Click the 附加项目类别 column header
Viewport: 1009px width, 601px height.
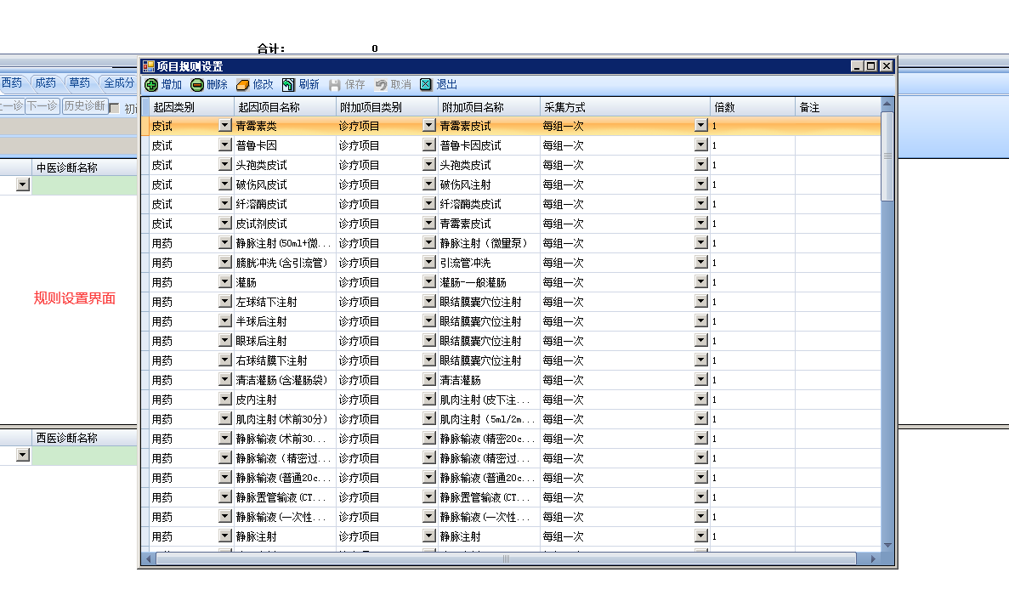386,107
